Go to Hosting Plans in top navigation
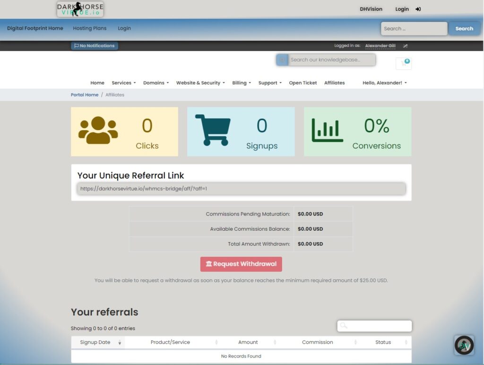Image resolution: width=484 pixels, height=365 pixels. [x=90, y=28]
